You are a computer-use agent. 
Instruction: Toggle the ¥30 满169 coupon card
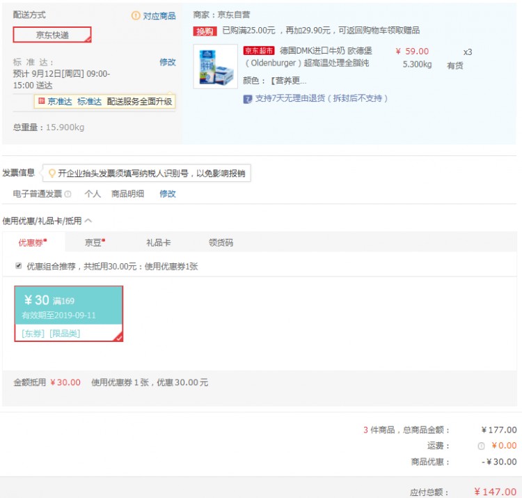(x=69, y=313)
